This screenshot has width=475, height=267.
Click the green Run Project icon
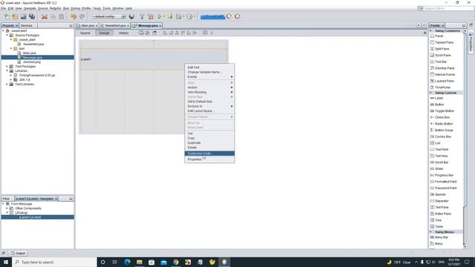pyautogui.click(x=160, y=16)
